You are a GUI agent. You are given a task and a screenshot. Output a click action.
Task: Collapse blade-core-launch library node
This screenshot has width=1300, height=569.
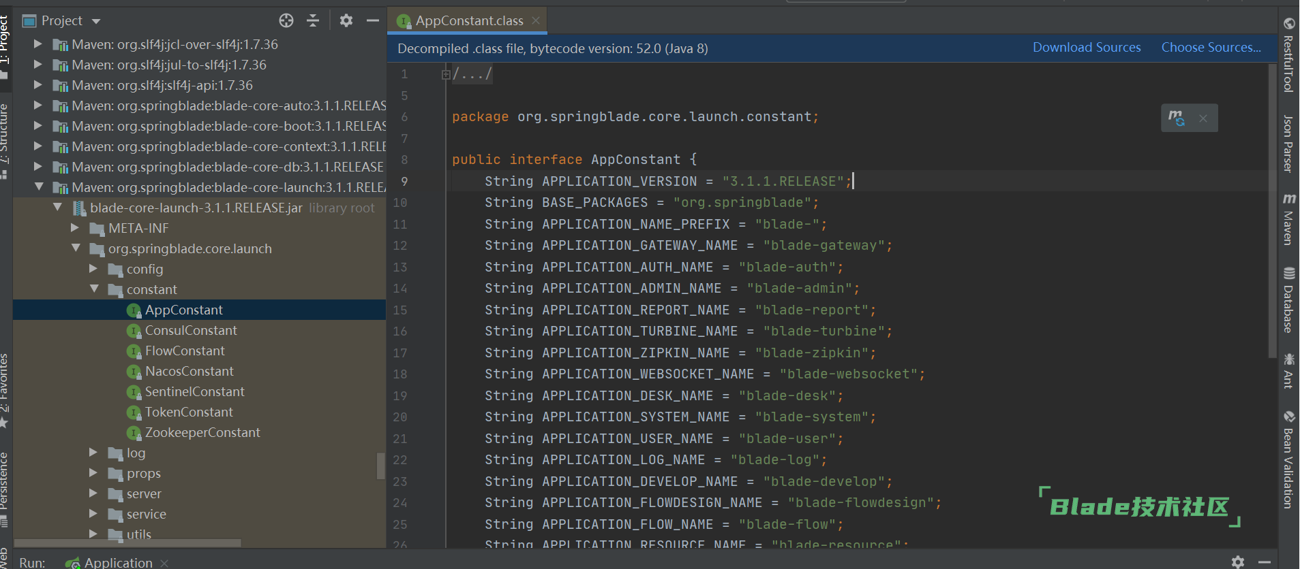tap(38, 186)
